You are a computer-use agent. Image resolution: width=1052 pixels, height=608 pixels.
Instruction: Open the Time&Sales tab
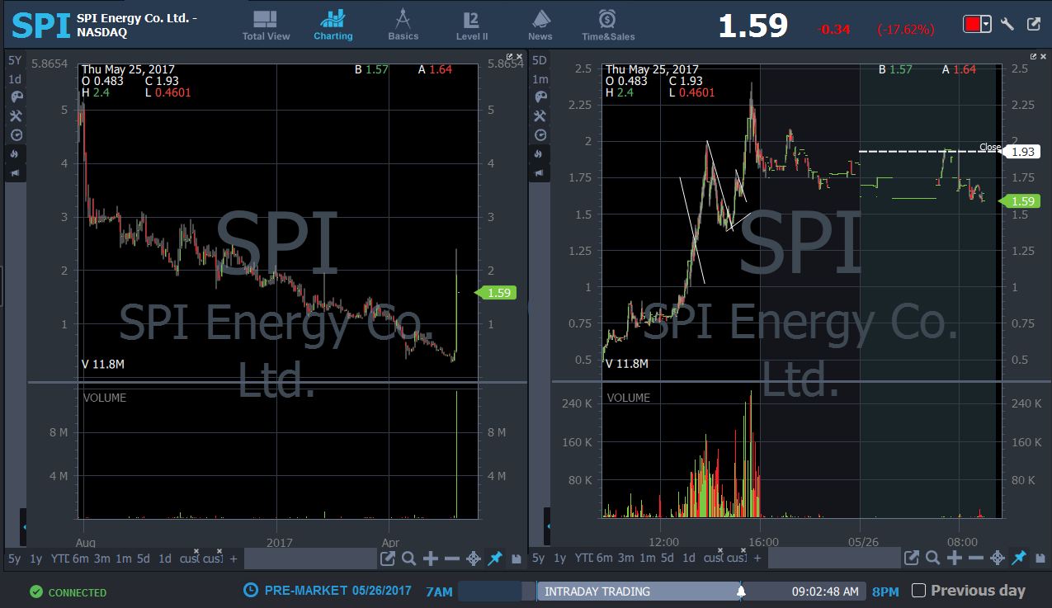[608, 25]
